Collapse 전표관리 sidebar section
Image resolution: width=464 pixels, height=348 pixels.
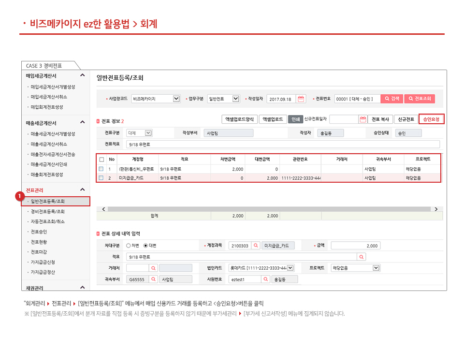click(x=83, y=189)
